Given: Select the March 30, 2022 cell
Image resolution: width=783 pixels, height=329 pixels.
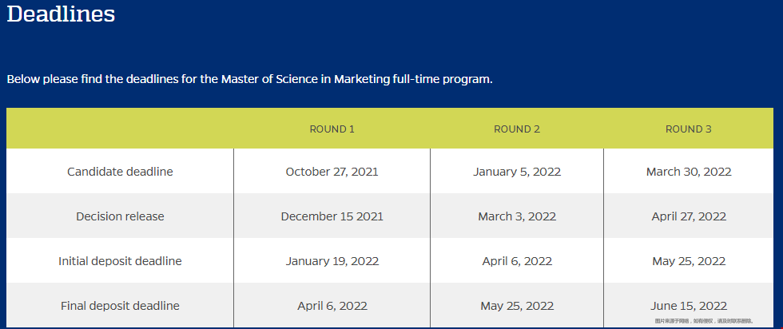Looking at the screenshot, I should click(689, 172).
